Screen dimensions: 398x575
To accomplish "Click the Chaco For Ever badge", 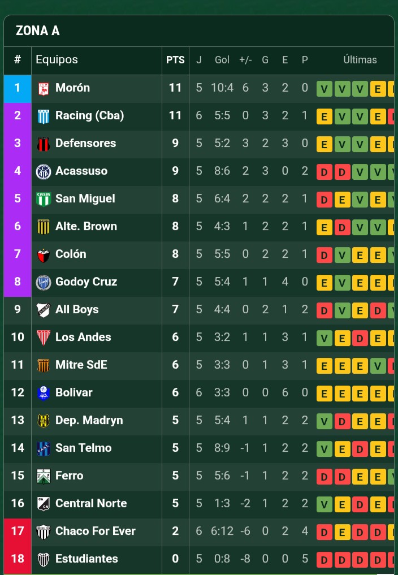I will [x=44, y=531].
